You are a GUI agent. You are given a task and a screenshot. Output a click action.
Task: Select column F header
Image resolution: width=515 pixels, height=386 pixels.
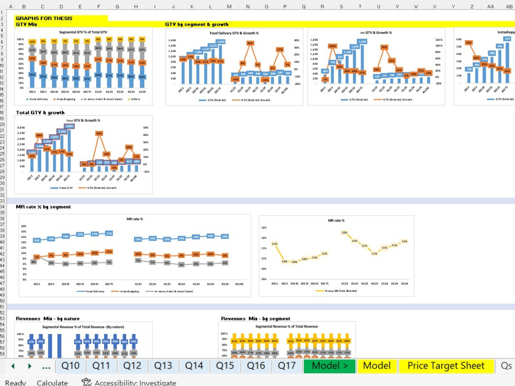pos(98,6)
